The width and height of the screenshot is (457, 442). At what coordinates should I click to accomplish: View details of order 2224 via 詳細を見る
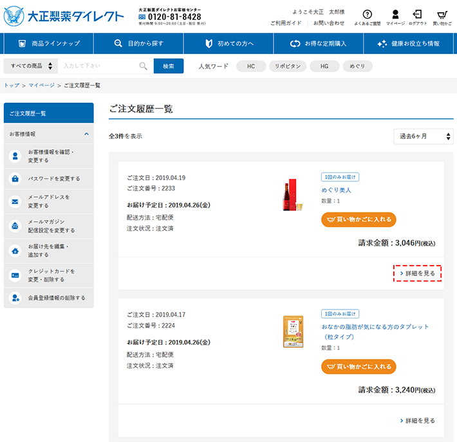[417, 420]
